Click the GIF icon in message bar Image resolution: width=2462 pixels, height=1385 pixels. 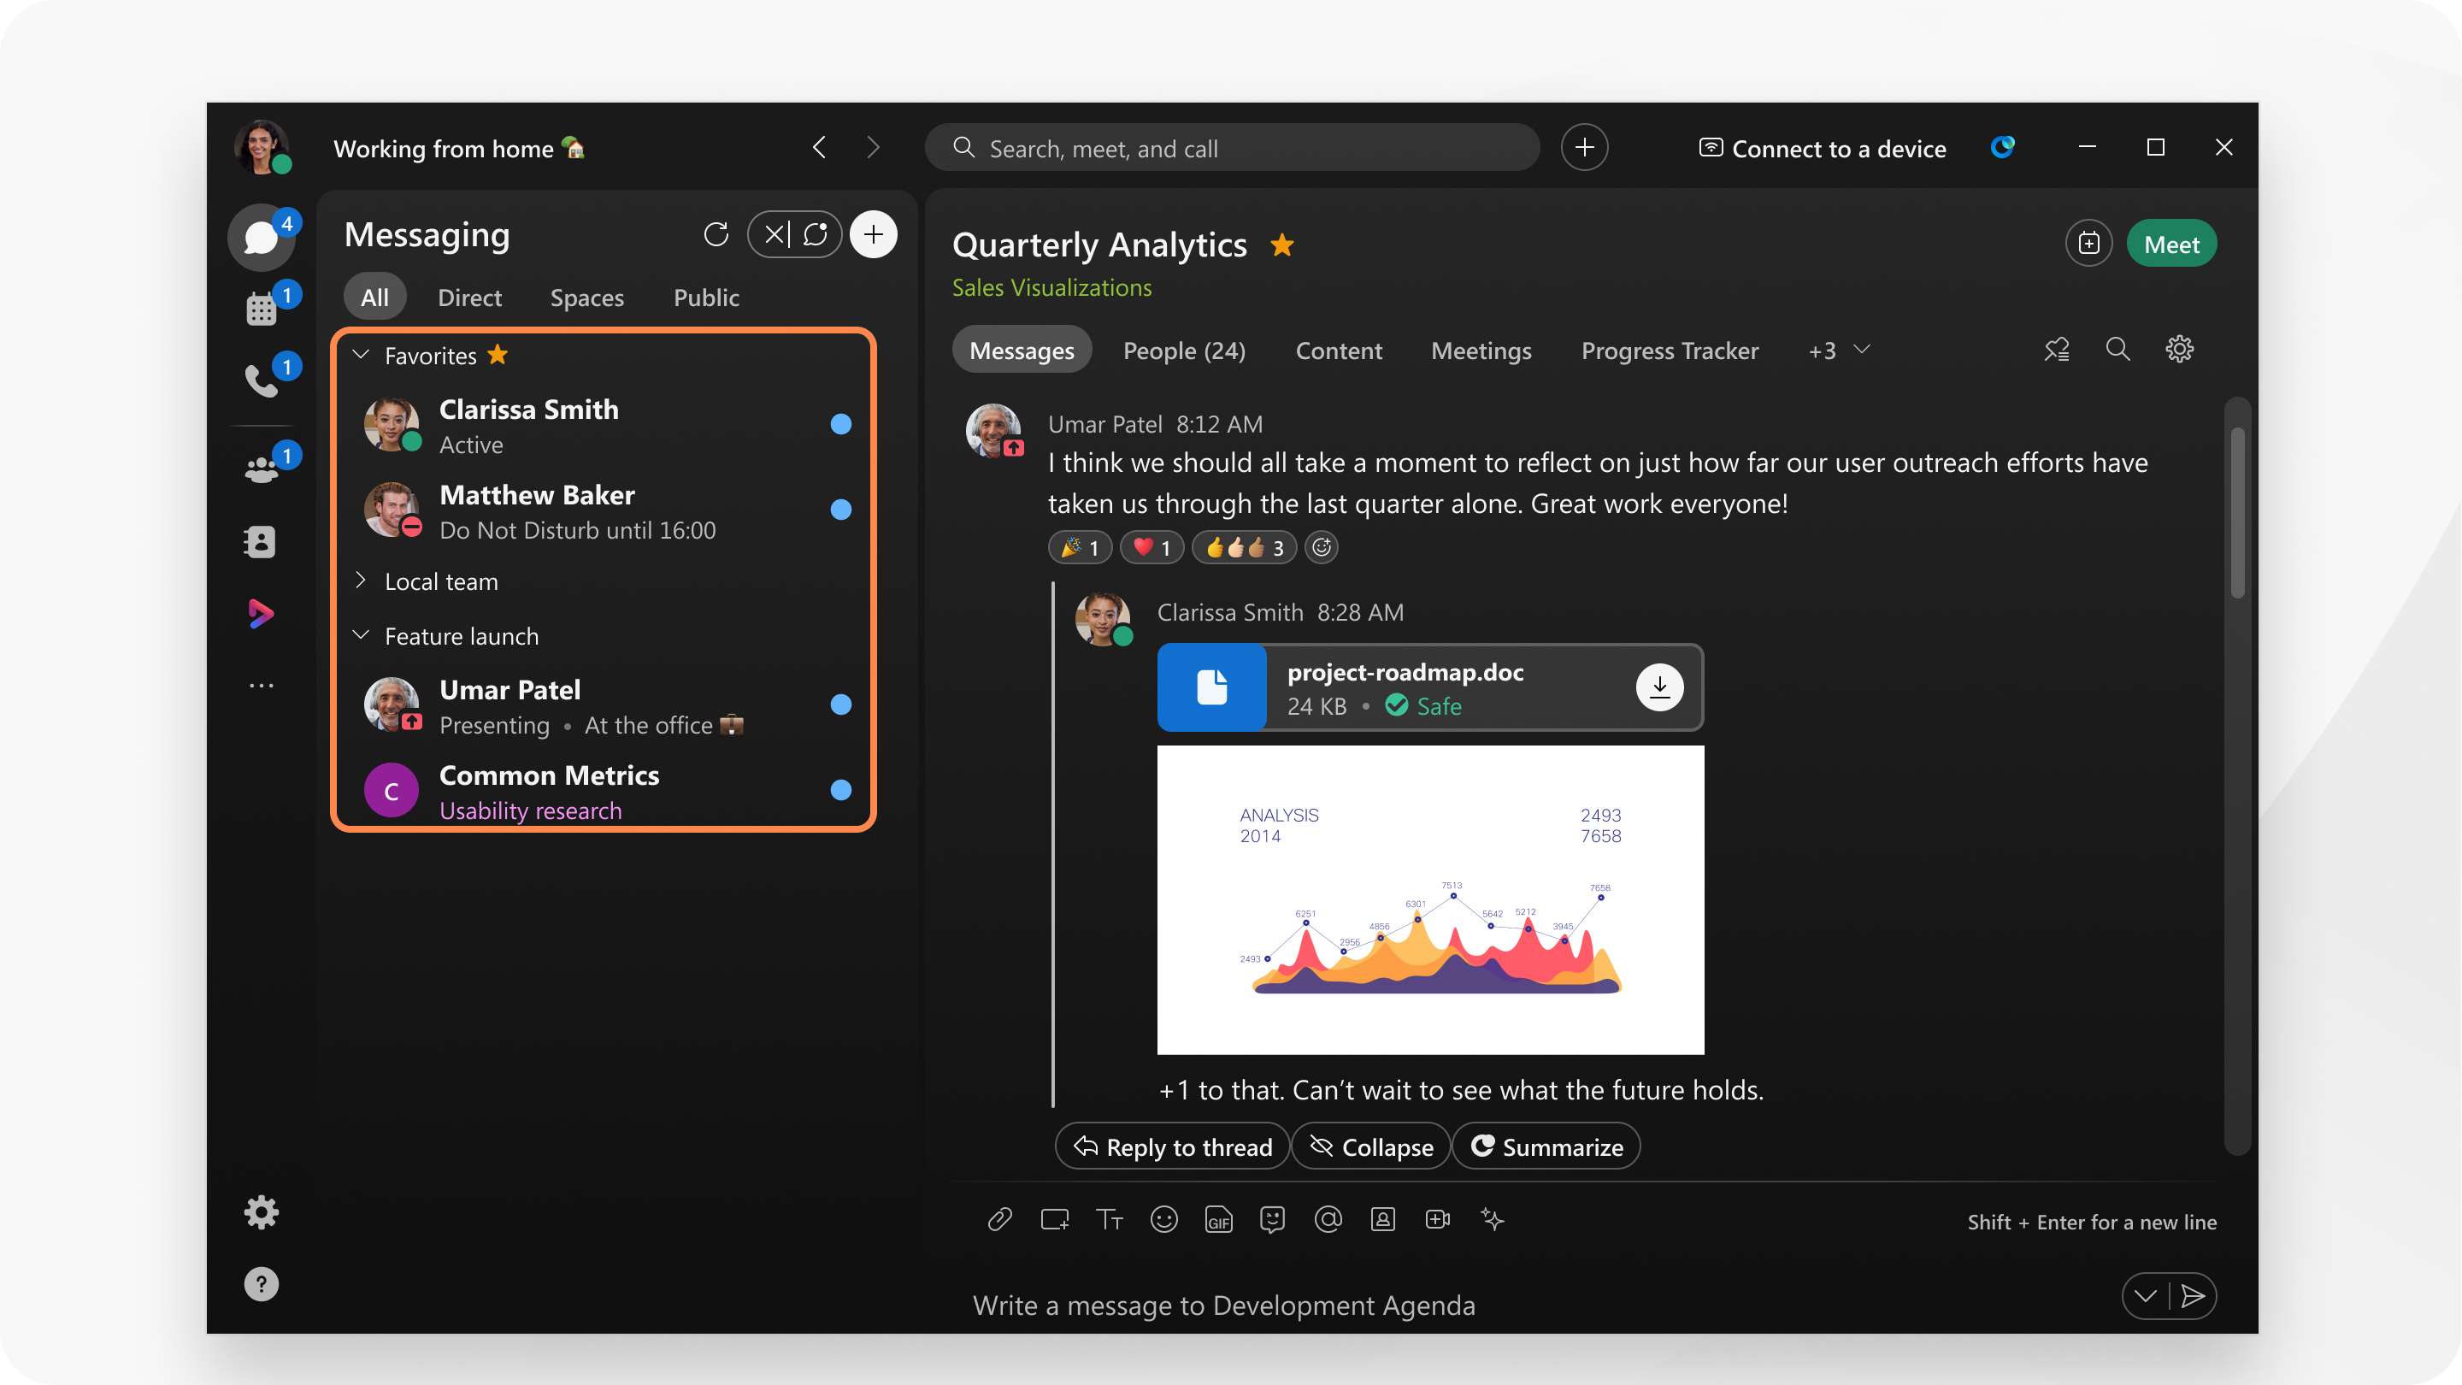tap(1219, 1219)
